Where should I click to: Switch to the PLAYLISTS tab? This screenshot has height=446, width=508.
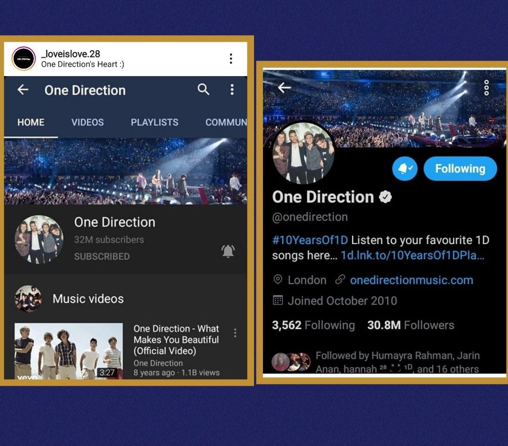(x=155, y=122)
